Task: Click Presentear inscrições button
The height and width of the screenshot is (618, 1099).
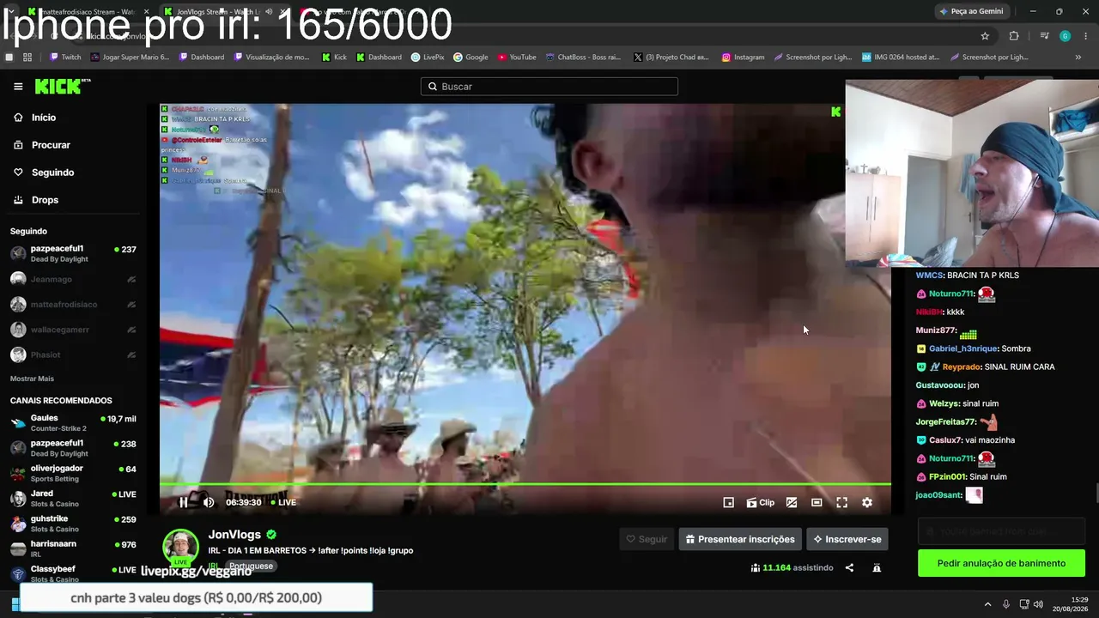Action: [x=740, y=539]
